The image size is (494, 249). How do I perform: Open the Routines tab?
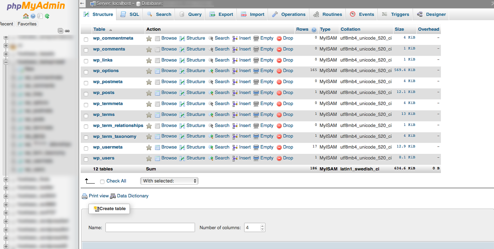pos(327,15)
